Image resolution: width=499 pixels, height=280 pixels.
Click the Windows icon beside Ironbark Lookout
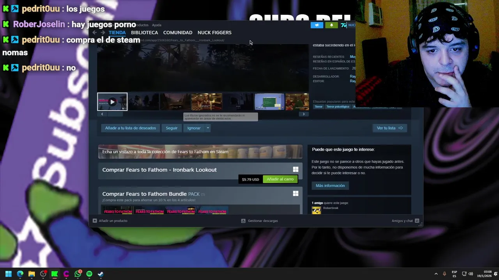[x=296, y=169]
